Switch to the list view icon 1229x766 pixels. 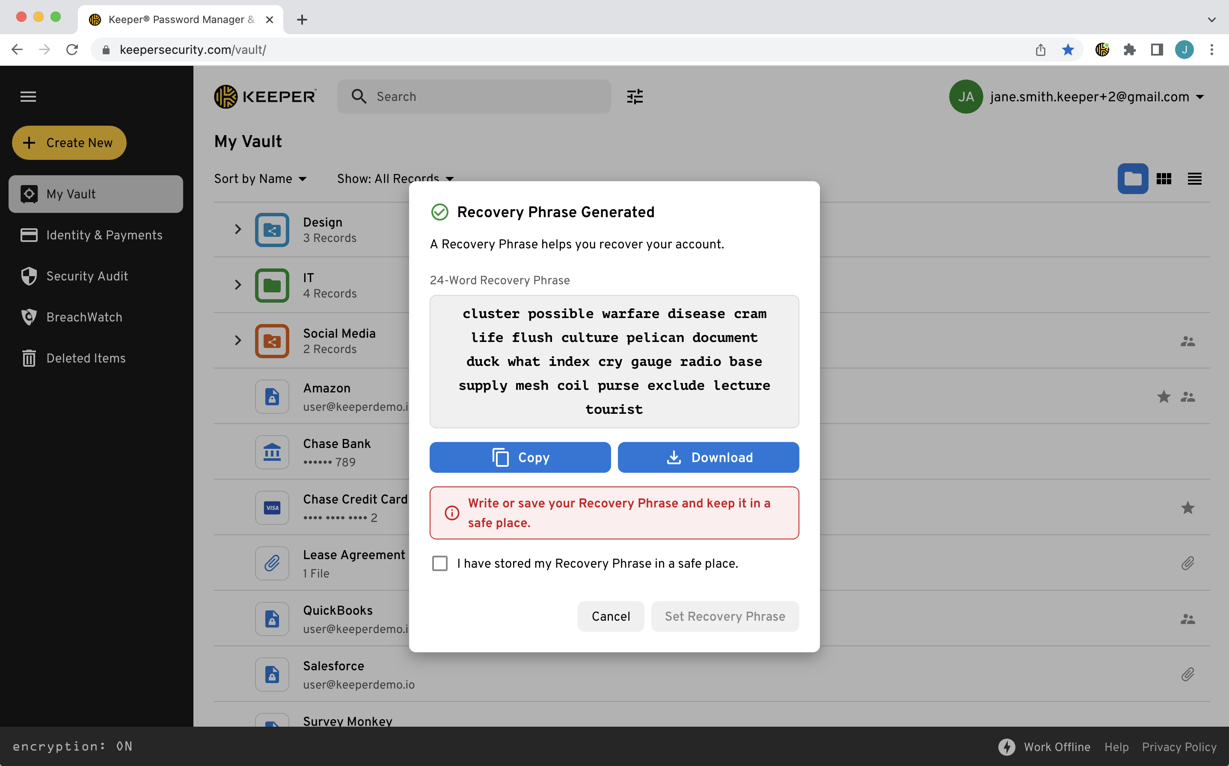[x=1194, y=179]
